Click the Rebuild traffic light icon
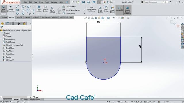Viewport: 184px width, 103px height. pyautogui.click(x=104, y=2)
